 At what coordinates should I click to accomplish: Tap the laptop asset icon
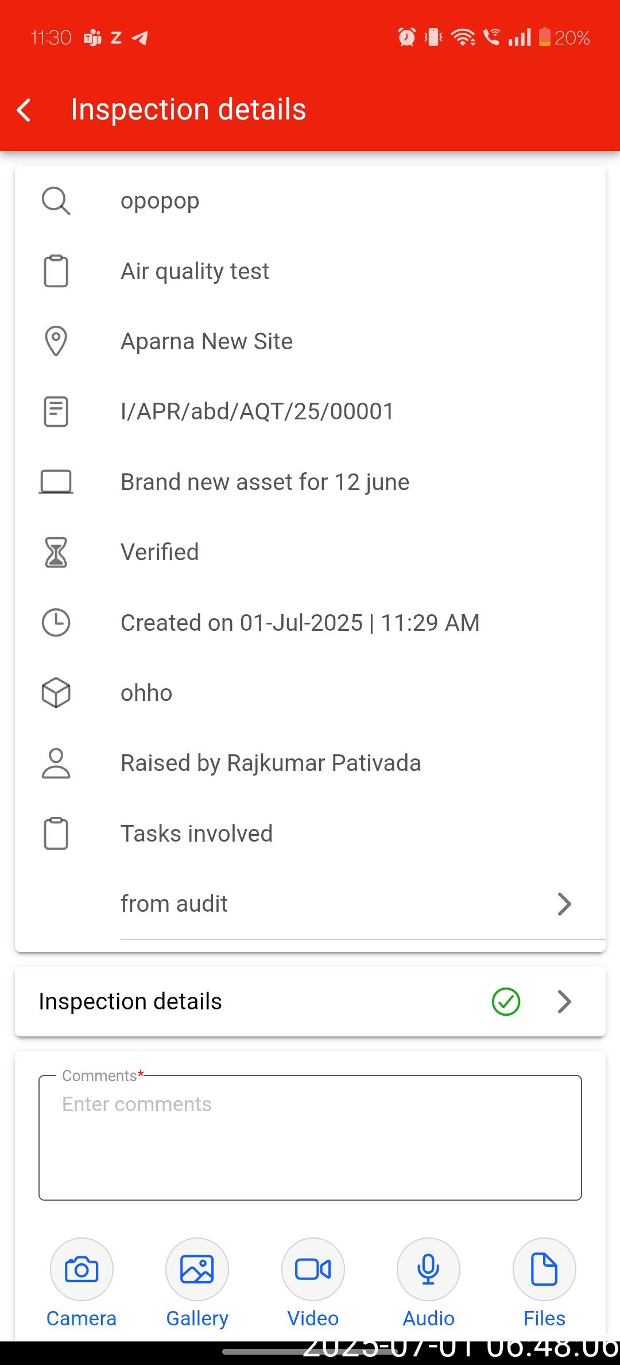tap(56, 482)
